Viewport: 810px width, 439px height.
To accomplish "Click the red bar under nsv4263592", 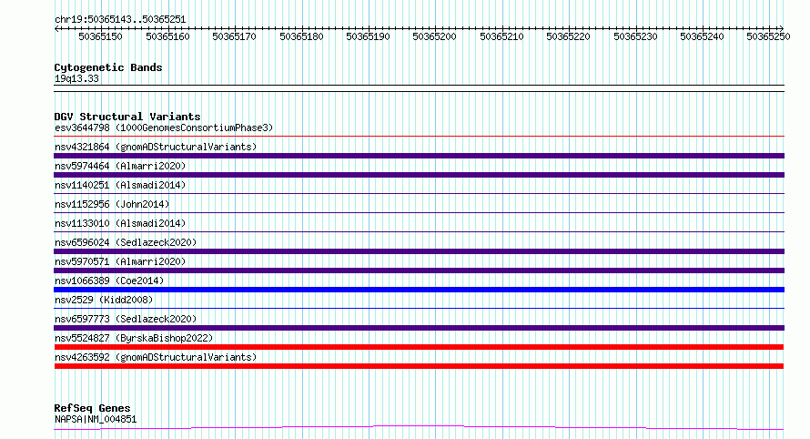I will tap(419, 366).
